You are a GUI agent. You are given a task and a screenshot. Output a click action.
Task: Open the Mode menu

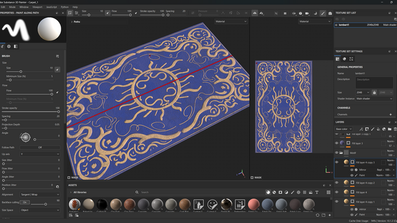(x=12, y=7)
